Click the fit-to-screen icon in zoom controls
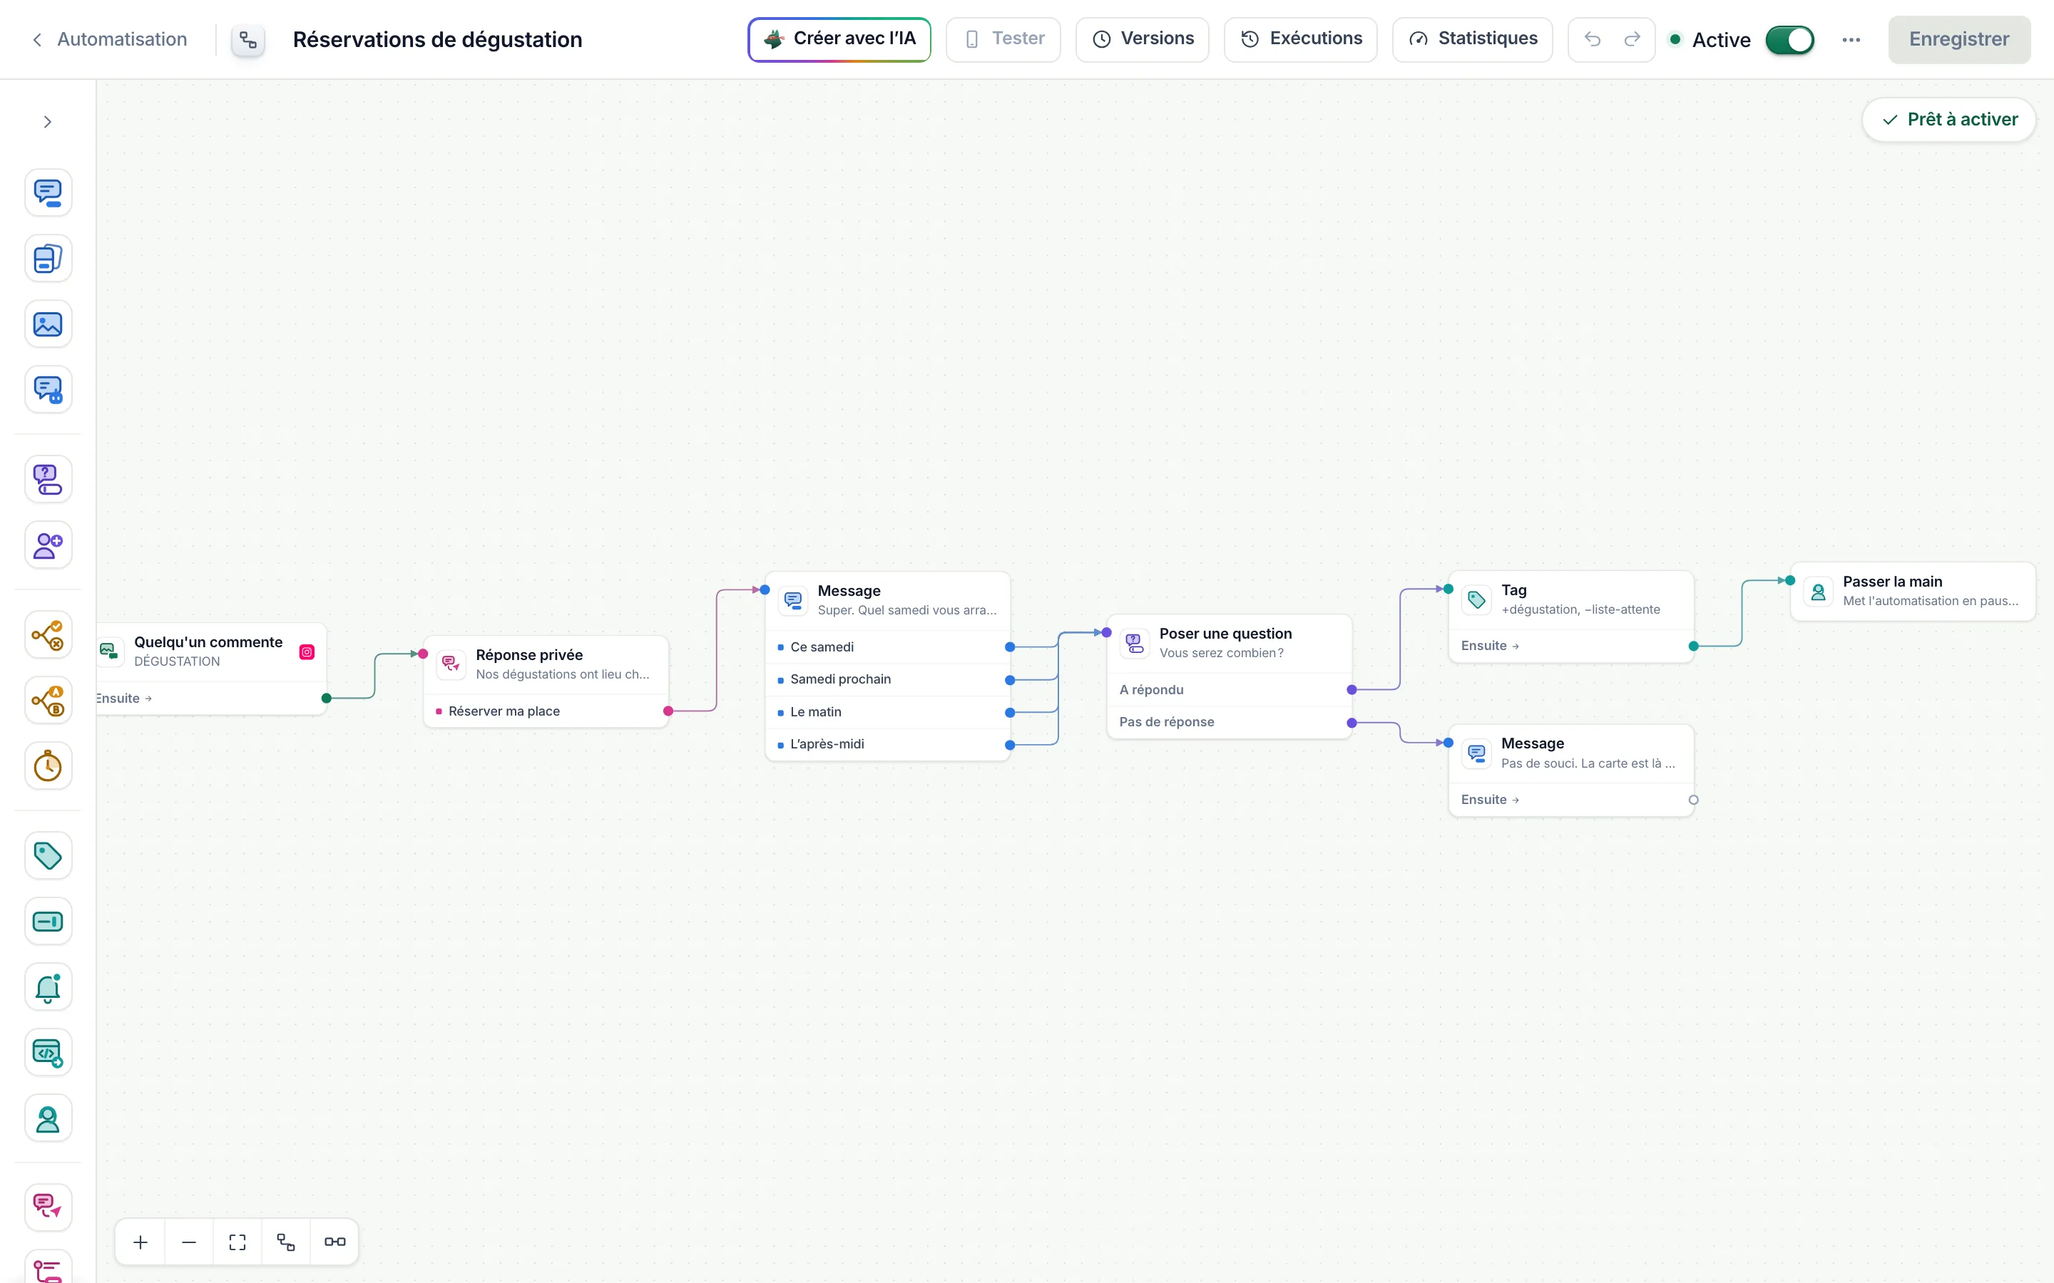 click(237, 1242)
